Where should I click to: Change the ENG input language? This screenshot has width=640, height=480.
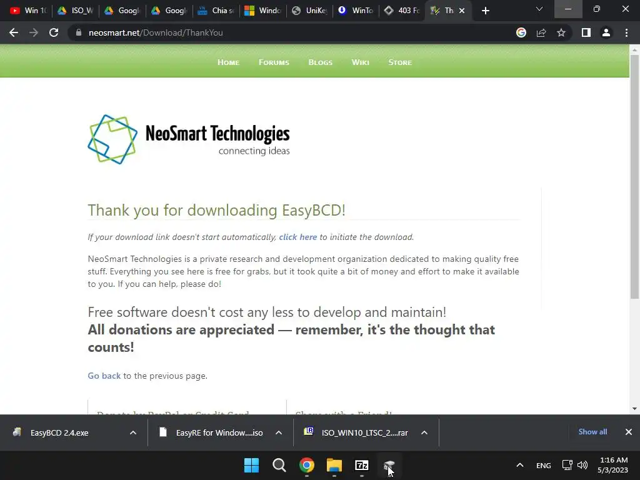pyautogui.click(x=543, y=466)
